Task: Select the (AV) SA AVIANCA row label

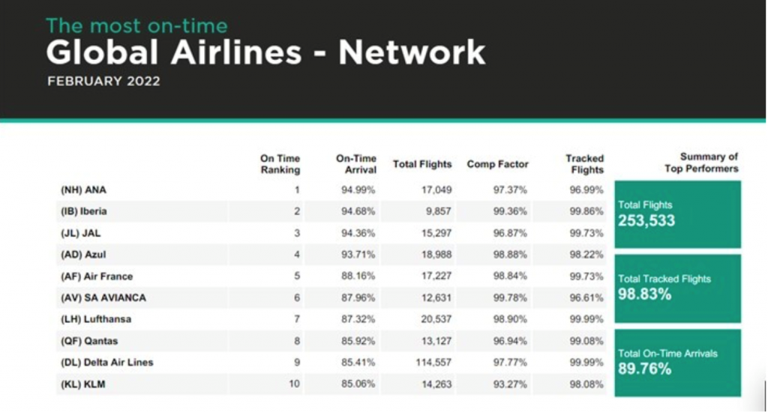Action: click(103, 297)
